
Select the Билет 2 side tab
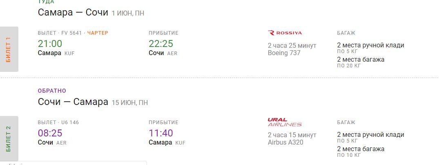(9, 139)
